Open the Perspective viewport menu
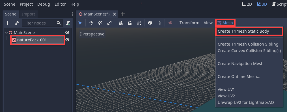Screen dimensions: 287x112 [92, 34]
